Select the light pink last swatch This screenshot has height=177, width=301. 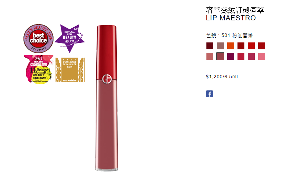[262, 56]
